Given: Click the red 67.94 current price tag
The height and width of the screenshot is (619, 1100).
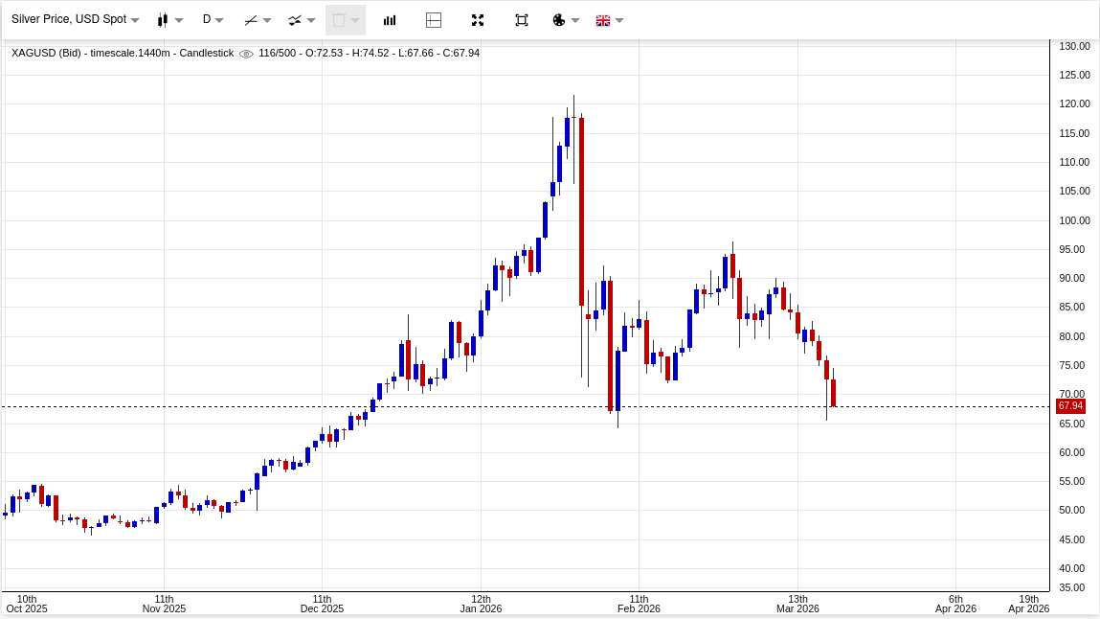Looking at the screenshot, I should pos(1070,406).
